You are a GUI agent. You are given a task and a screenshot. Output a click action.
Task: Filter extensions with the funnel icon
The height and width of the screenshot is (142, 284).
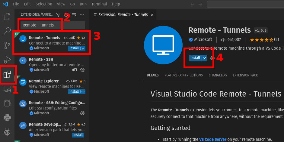point(58,15)
